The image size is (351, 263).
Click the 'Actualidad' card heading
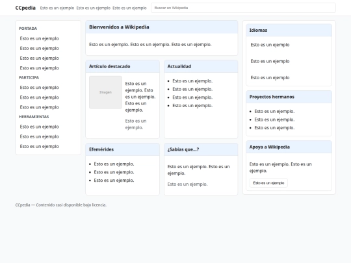(x=179, y=66)
